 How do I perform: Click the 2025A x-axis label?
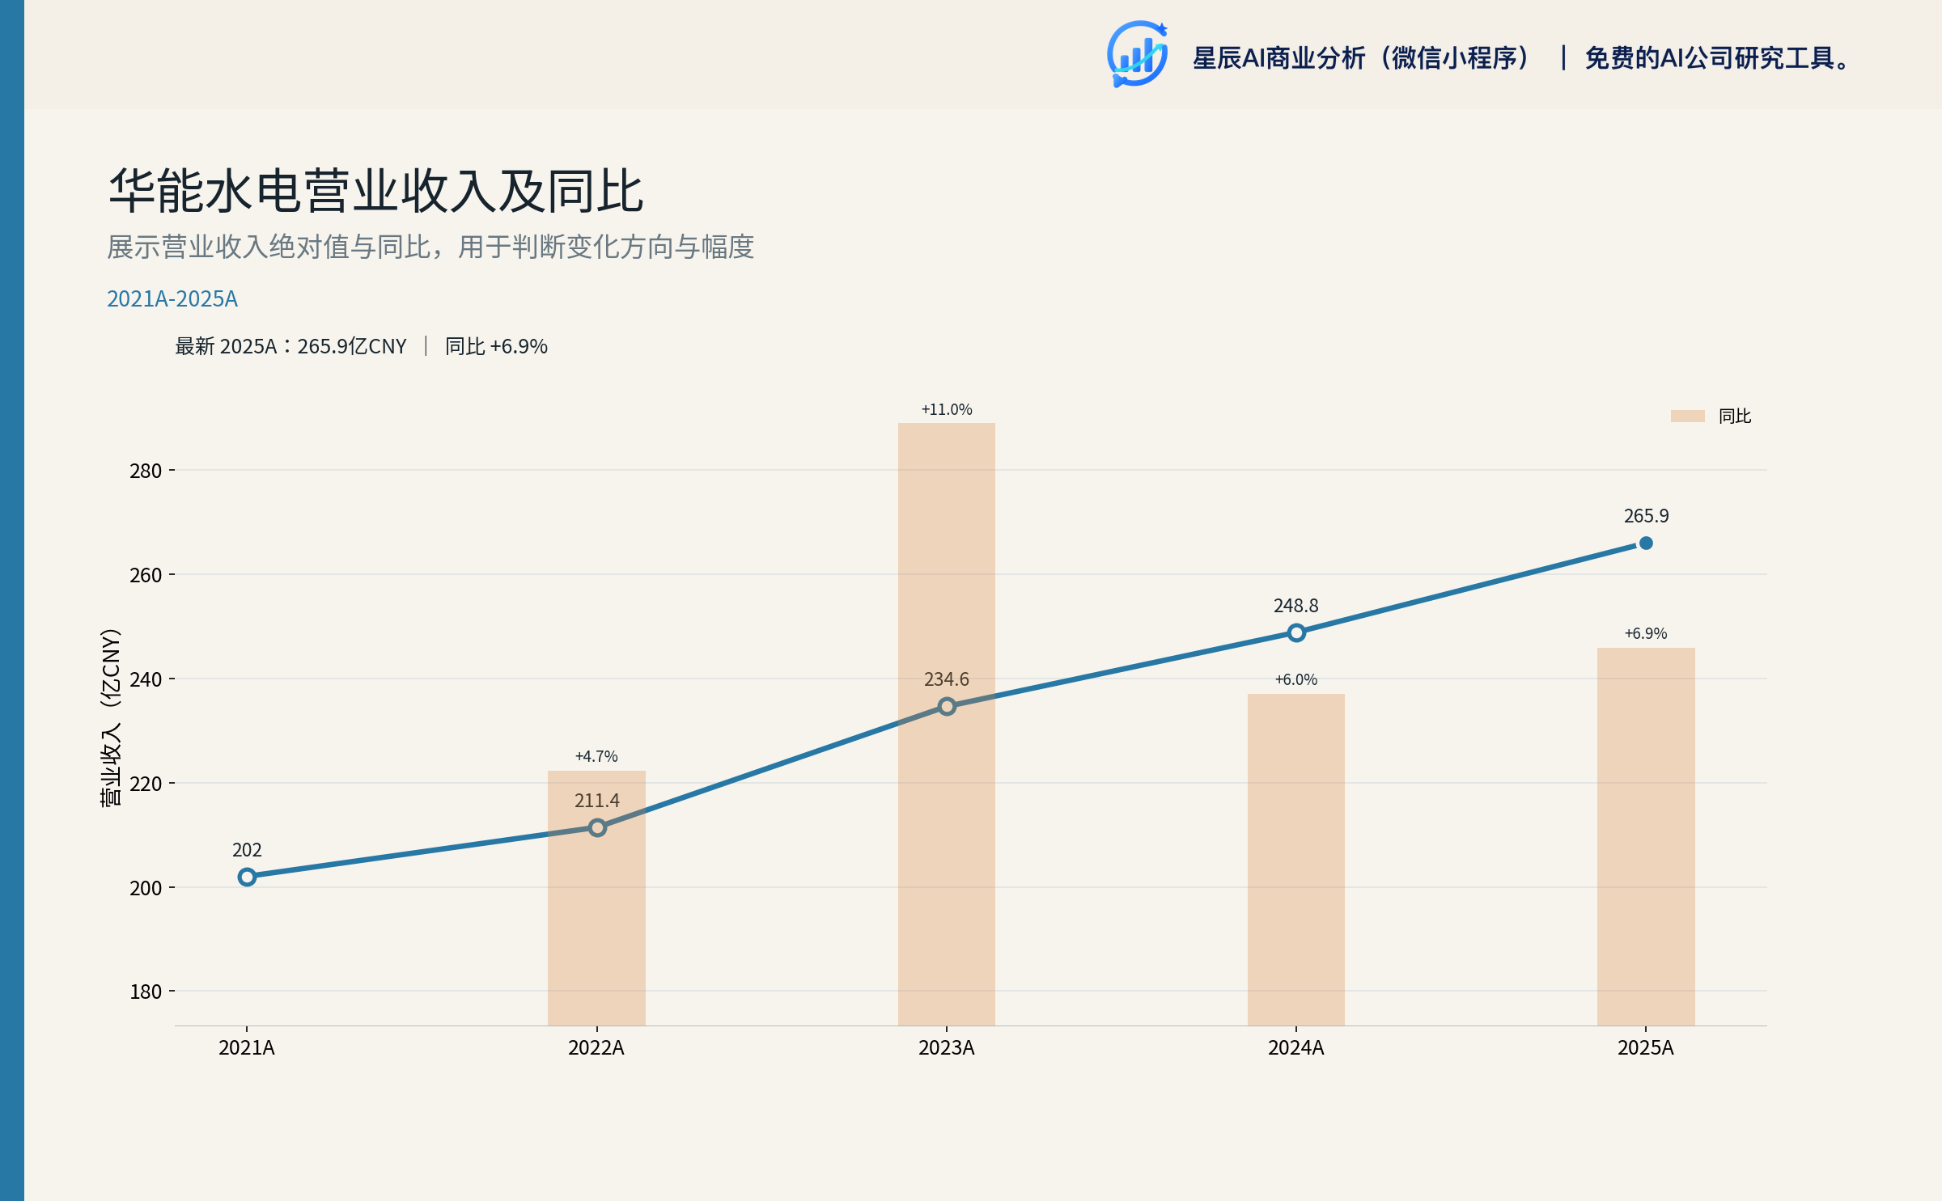click(1646, 1048)
